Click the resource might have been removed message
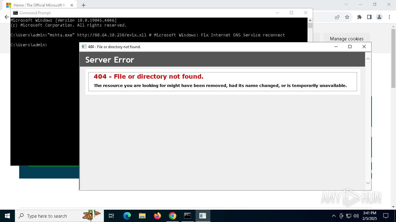The height and width of the screenshot is (222, 396). click(220, 85)
